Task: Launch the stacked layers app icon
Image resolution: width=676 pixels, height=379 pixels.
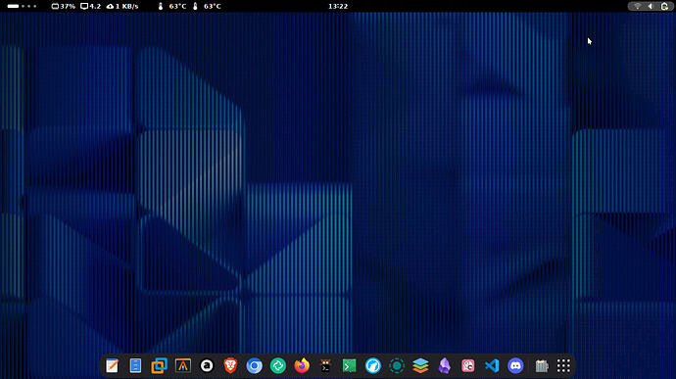Action: pos(420,365)
